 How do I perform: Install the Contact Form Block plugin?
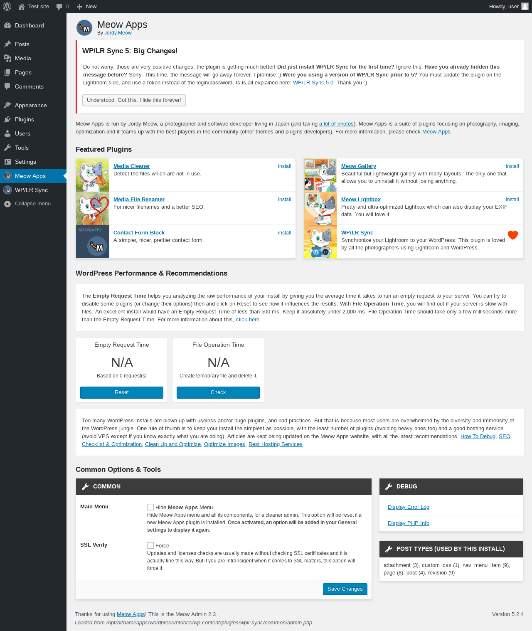click(285, 233)
